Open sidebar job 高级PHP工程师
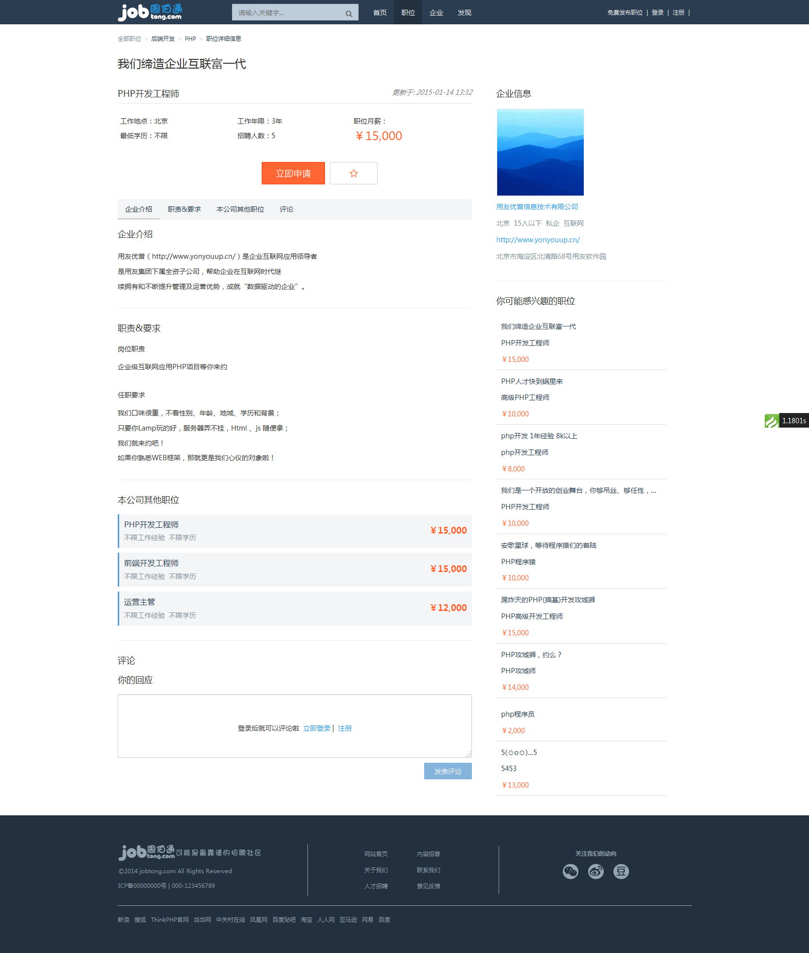This screenshot has width=809, height=953. (525, 397)
